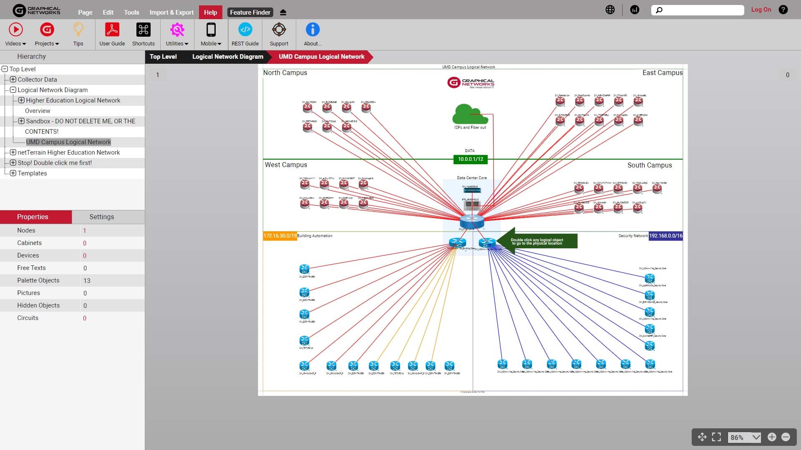The height and width of the screenshot is (450, 801).
Task: Click the Cabinets property row
Action: click(x=72, y=243)
